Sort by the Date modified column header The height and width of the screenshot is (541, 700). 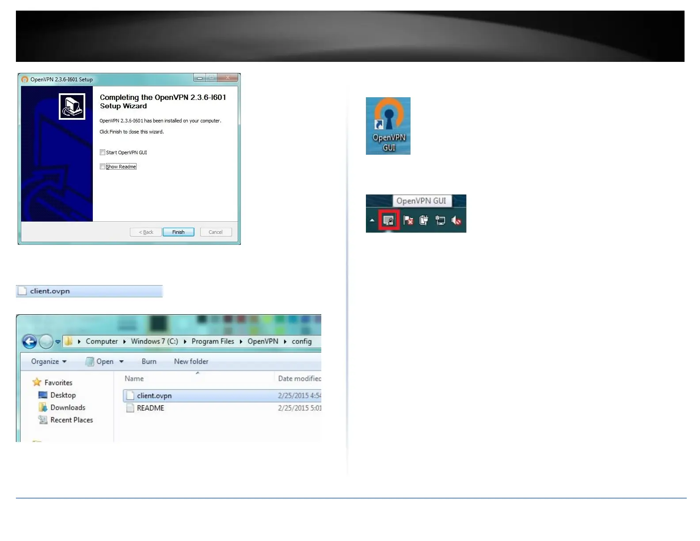[299, 379]
